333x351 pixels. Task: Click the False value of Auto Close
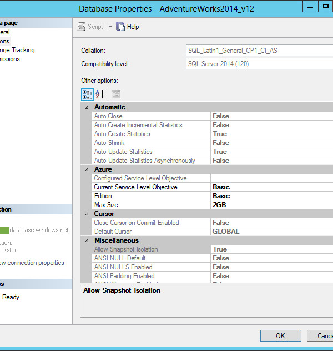(221, 116)
